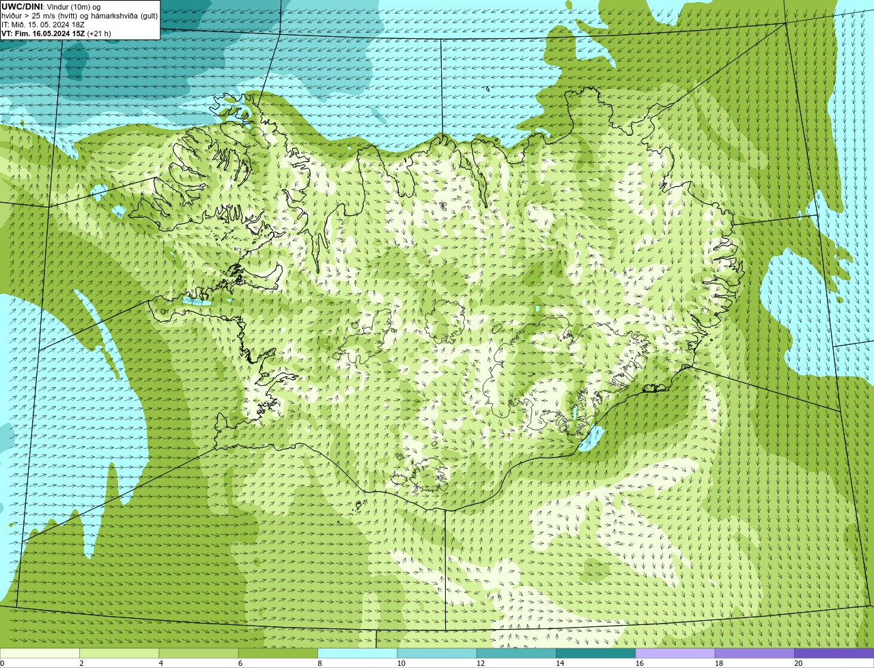Click the scale label '14'

click(560, 663)
